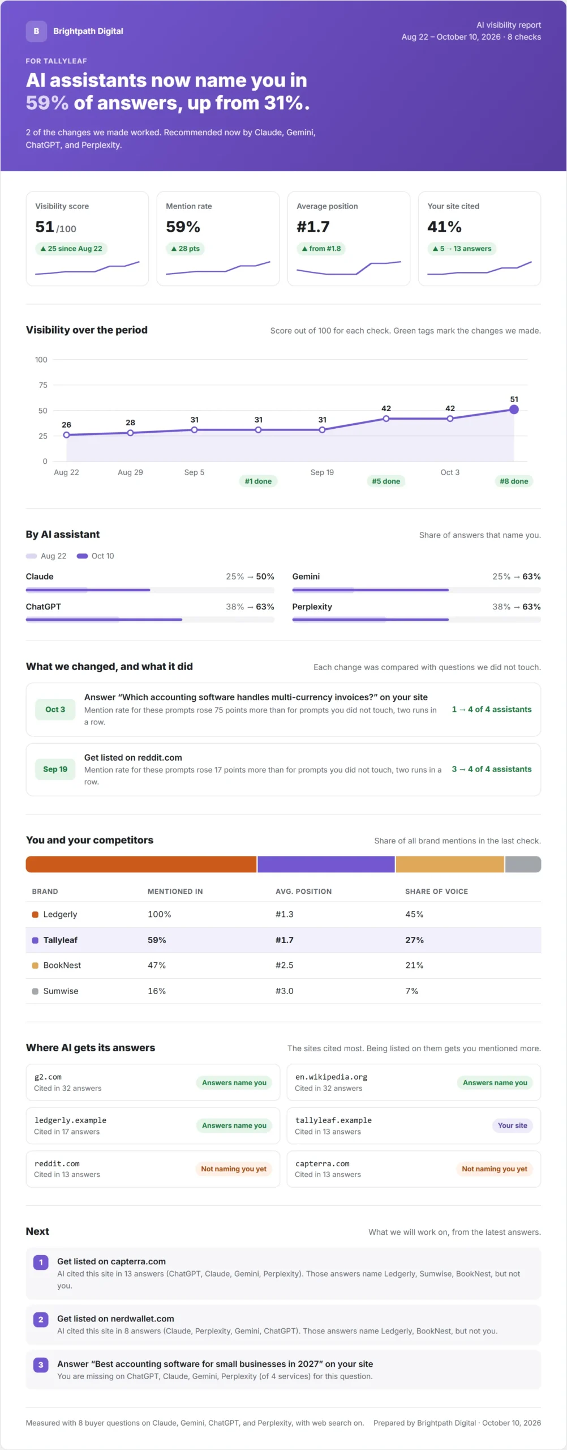Click 'Not naming you yet' tag for capterra.com
This screenshot has height=1450, width=567.
click(495, 1168)
